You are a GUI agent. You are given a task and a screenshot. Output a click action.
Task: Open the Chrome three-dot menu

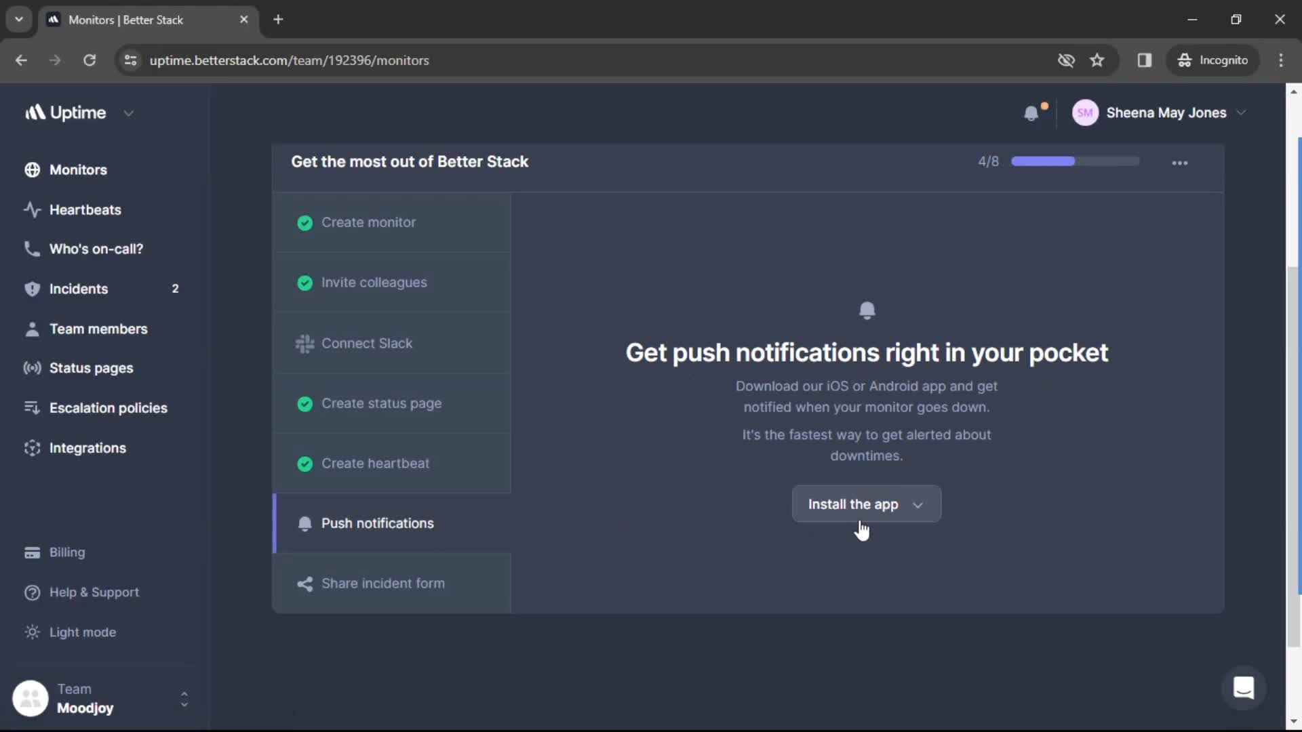pos(1281,60)
